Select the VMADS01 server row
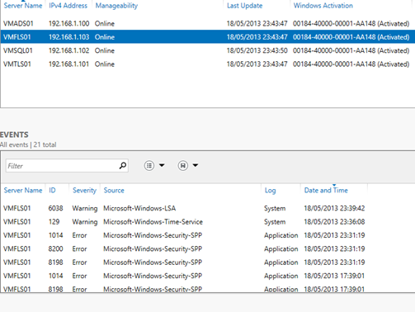 click(208, 23)
